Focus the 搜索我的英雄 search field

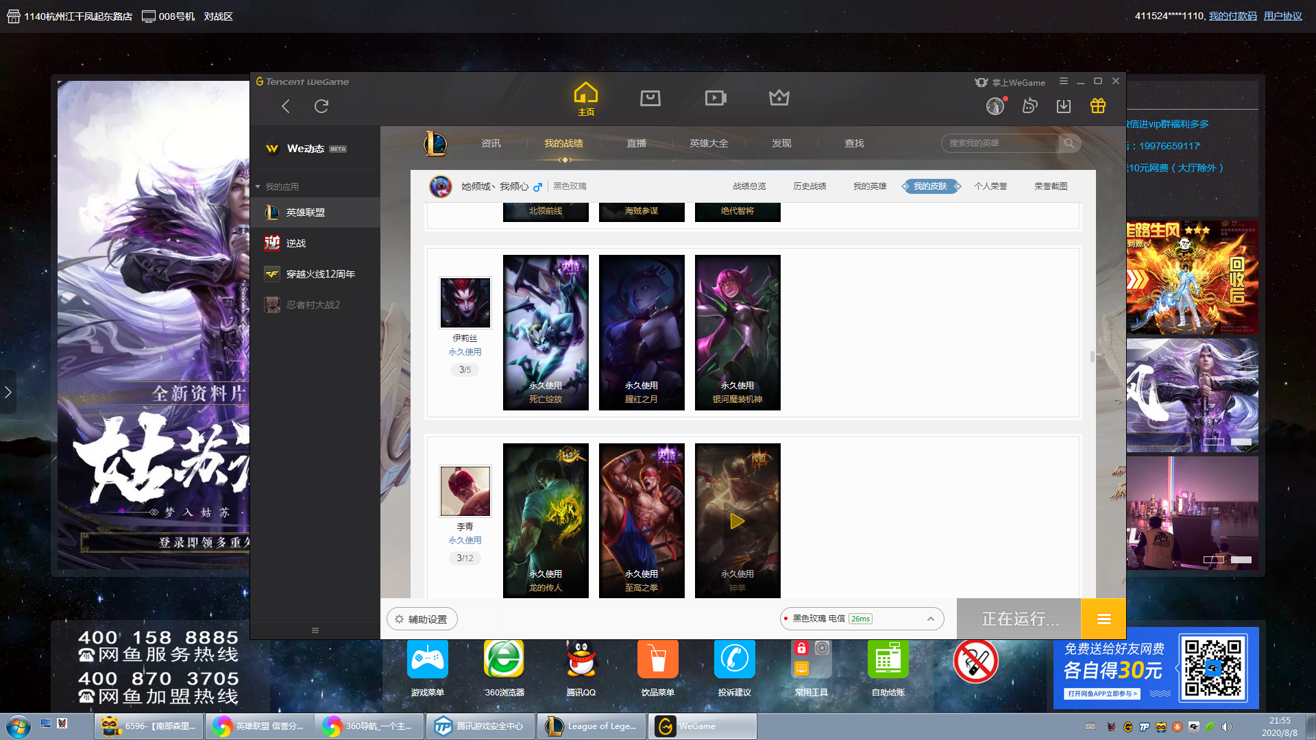coord(1000,143)
